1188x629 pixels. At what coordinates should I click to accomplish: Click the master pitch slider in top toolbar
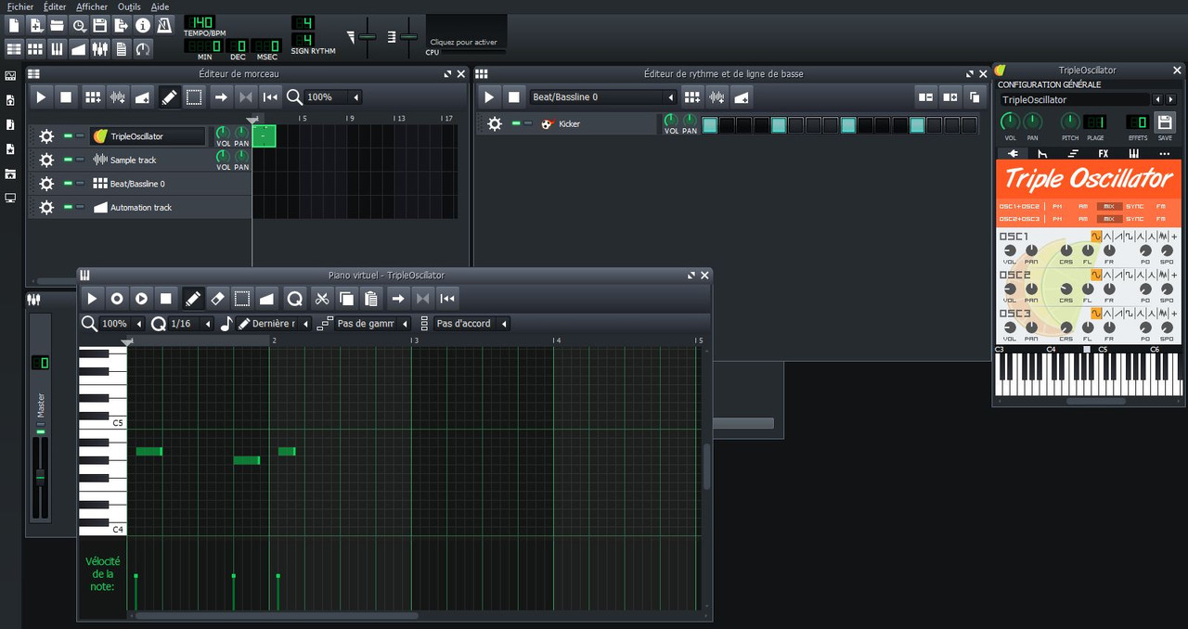click(408, 36)
